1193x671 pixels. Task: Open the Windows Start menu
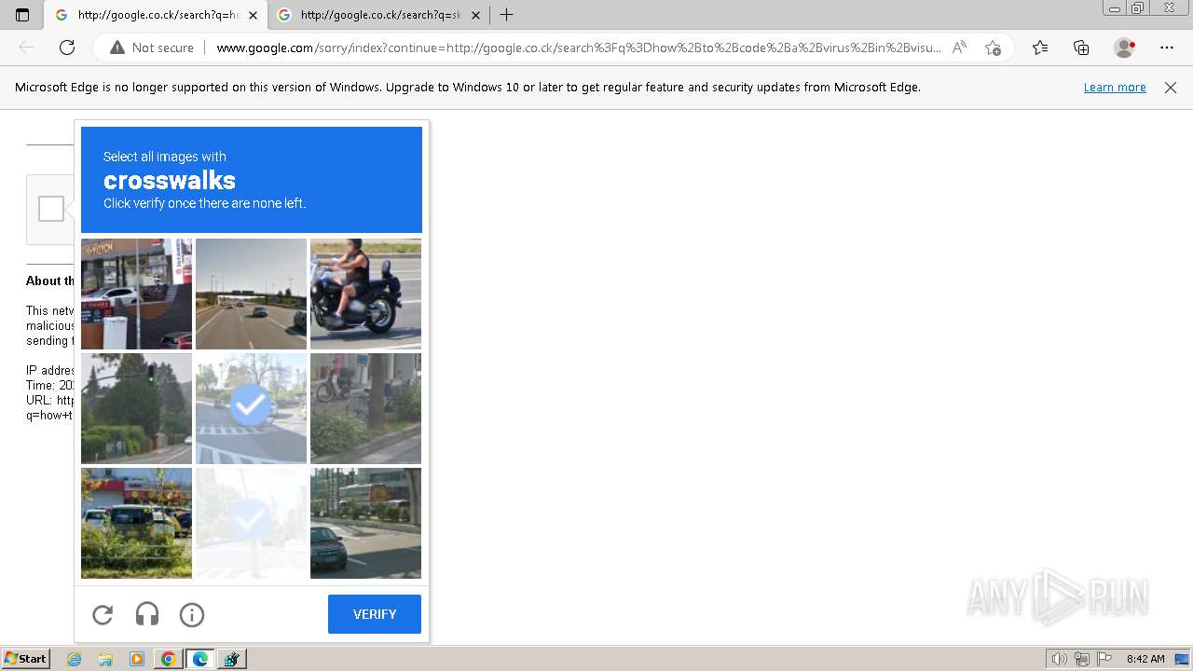coord(25,659)
